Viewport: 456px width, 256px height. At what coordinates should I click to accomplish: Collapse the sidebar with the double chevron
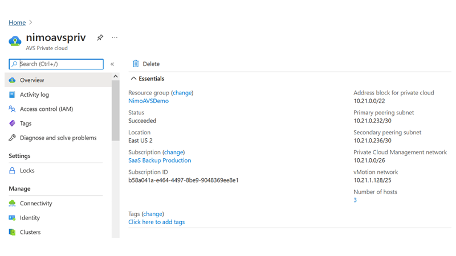point(112,64)
